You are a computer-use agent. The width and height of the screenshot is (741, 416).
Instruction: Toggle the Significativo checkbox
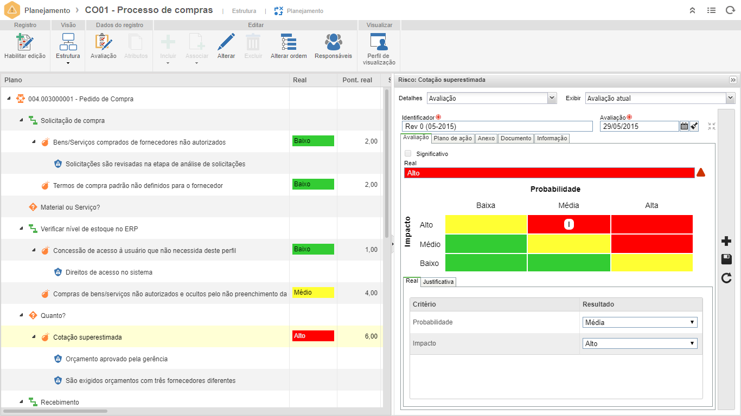[408, 154]
